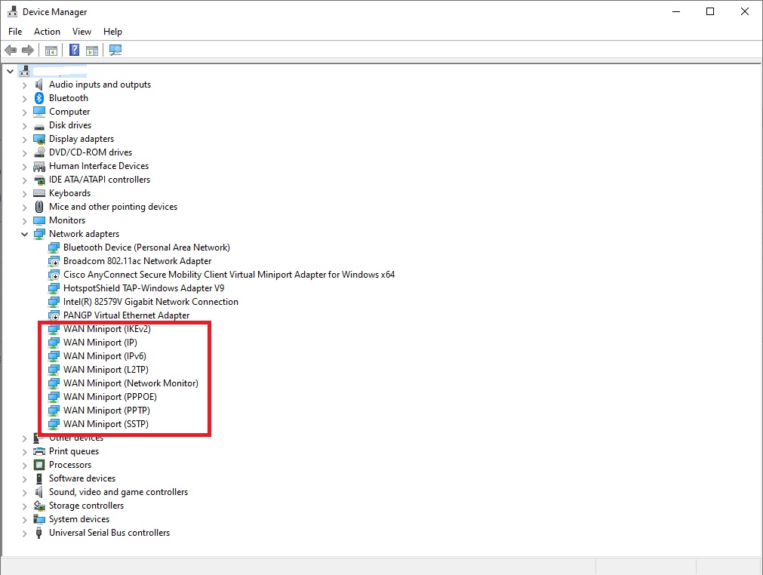Select Intel(R) 82579V Gigabit Network Connection
The width and height of the screenshot is (763, 575).
[151, 302]
